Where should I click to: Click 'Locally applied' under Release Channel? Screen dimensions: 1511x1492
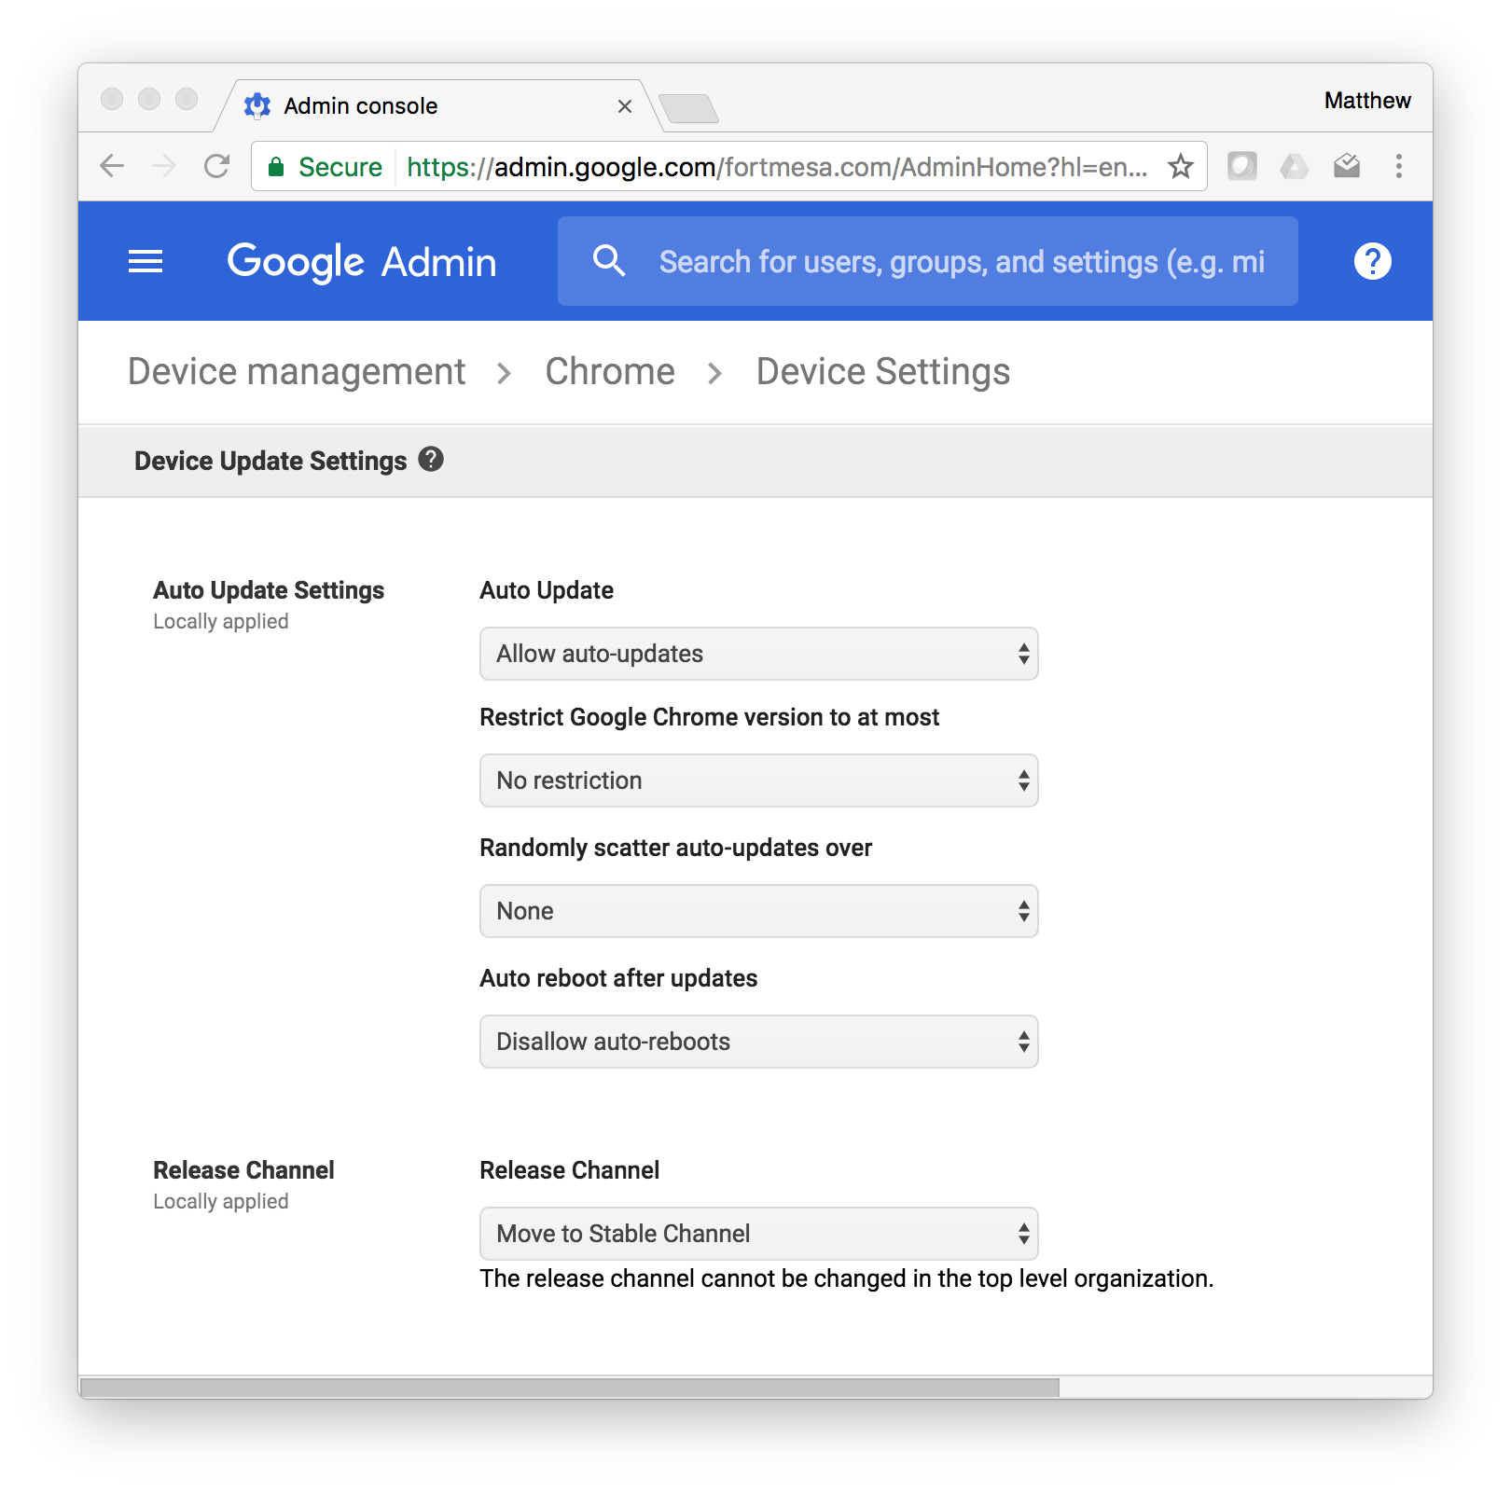221,1202
